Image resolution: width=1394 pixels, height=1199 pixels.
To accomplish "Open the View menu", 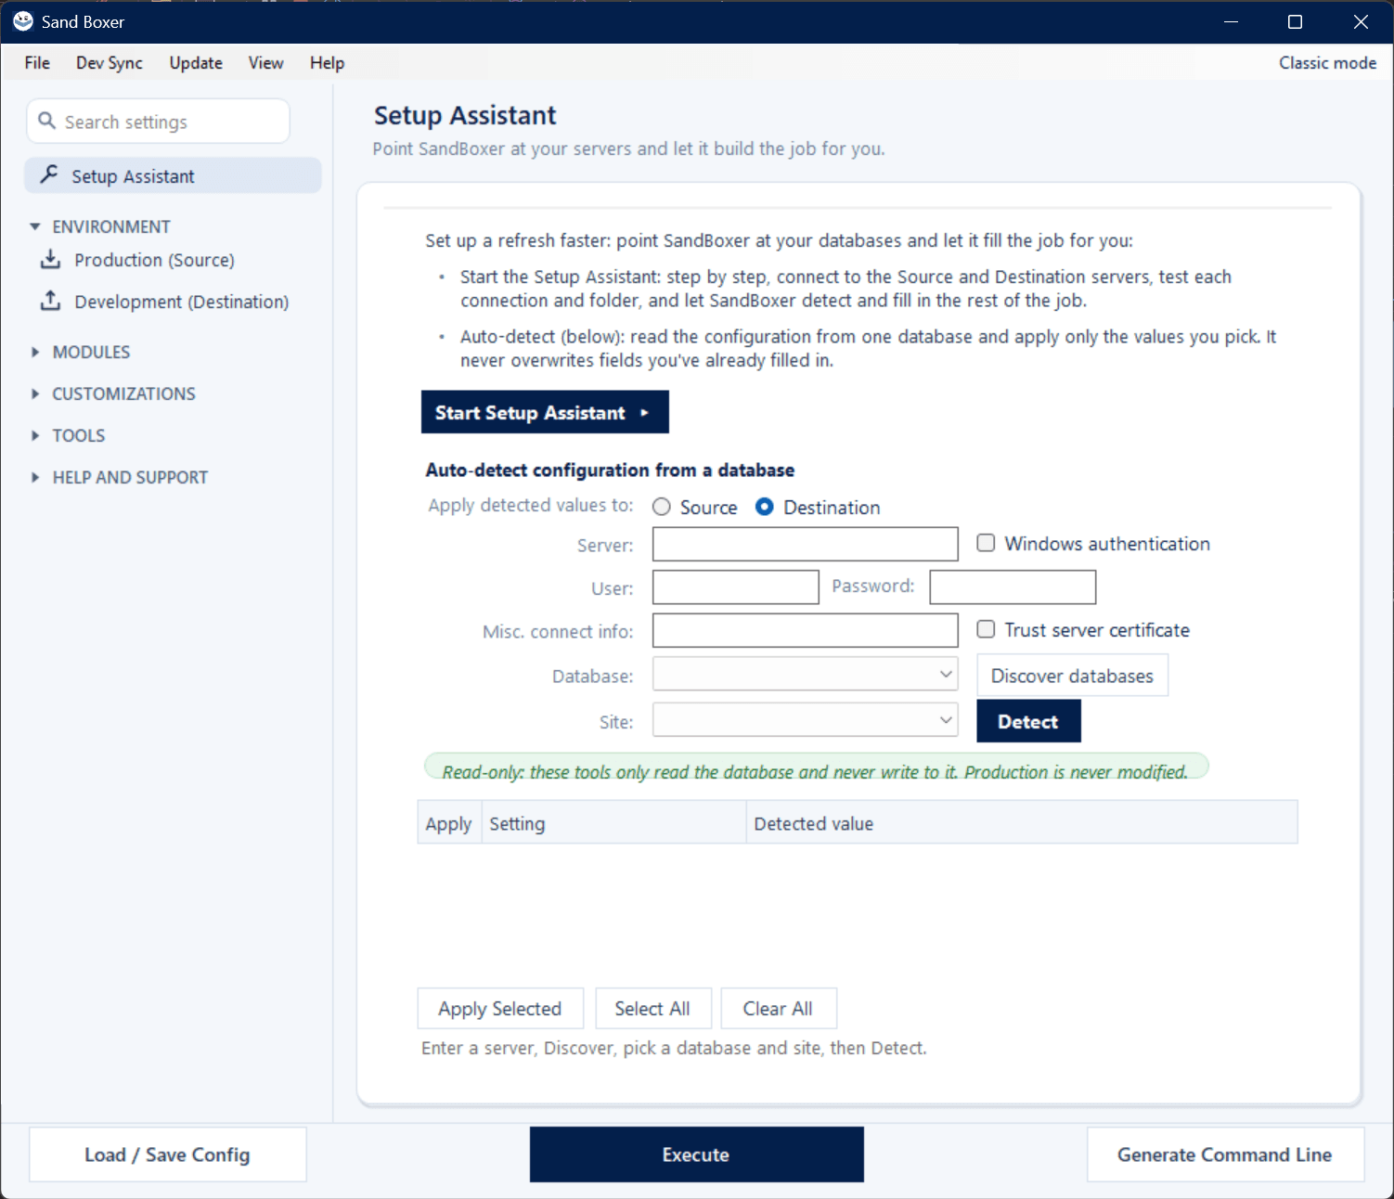I will (x=265, y=62).
